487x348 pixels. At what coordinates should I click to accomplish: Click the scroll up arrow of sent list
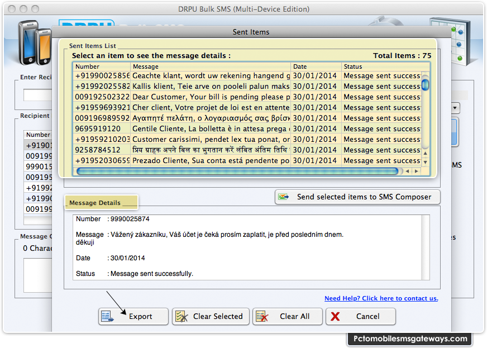pos(425,153)
